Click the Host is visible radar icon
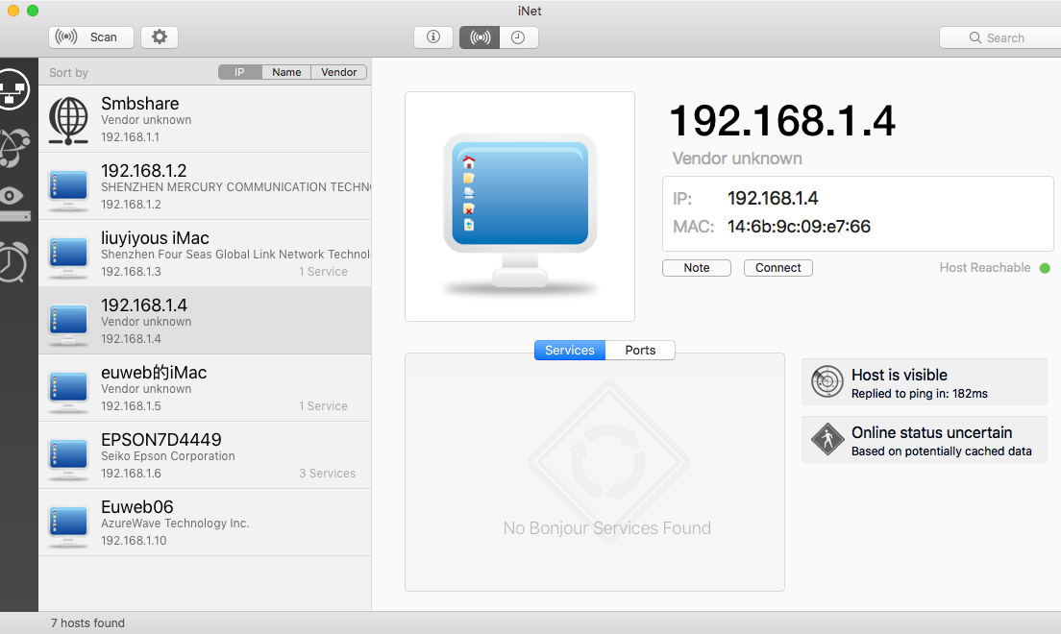The image size is (1061, 634). 827,381
